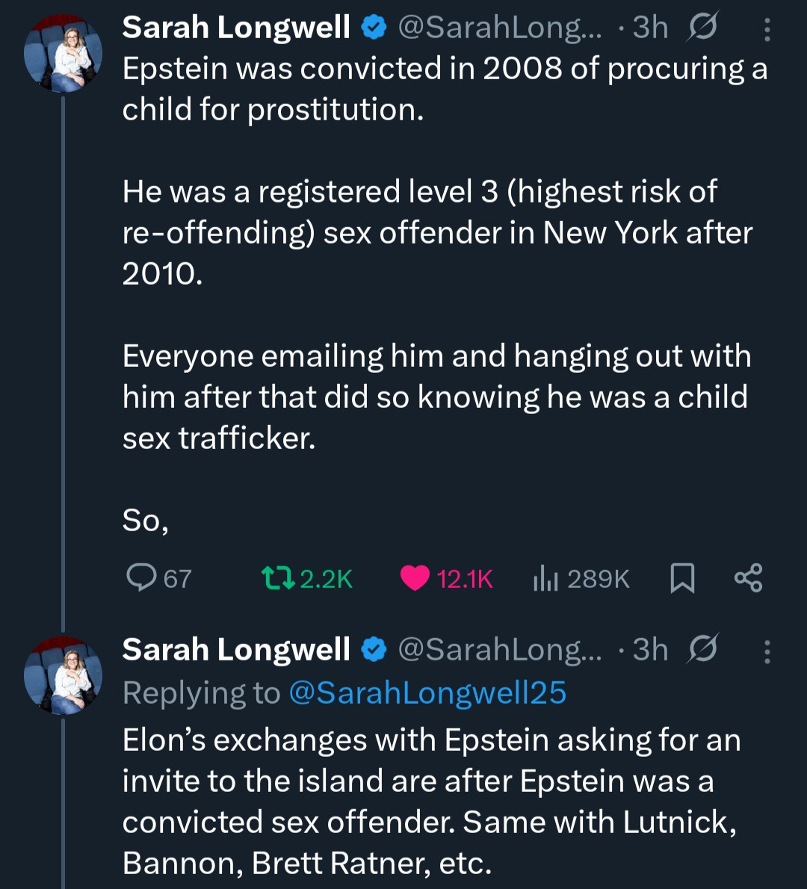This screenshot has height=889, width=807.
Task: Open three-dot menu on first tweet
Action: point(767,28)
